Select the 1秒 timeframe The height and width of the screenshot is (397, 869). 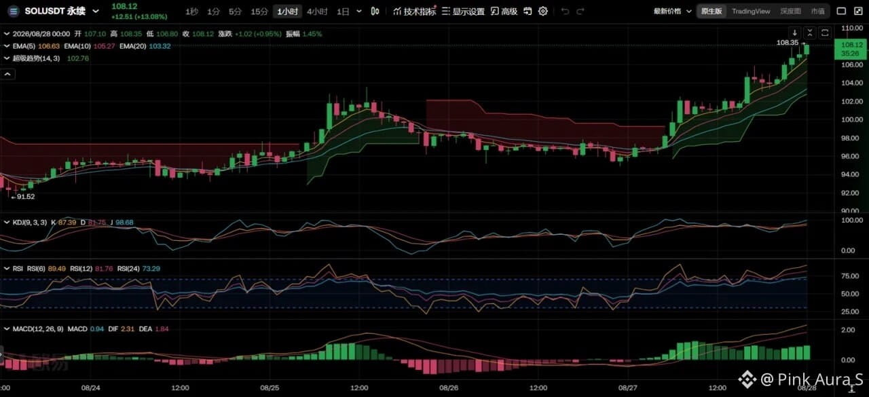coord(192,12)
